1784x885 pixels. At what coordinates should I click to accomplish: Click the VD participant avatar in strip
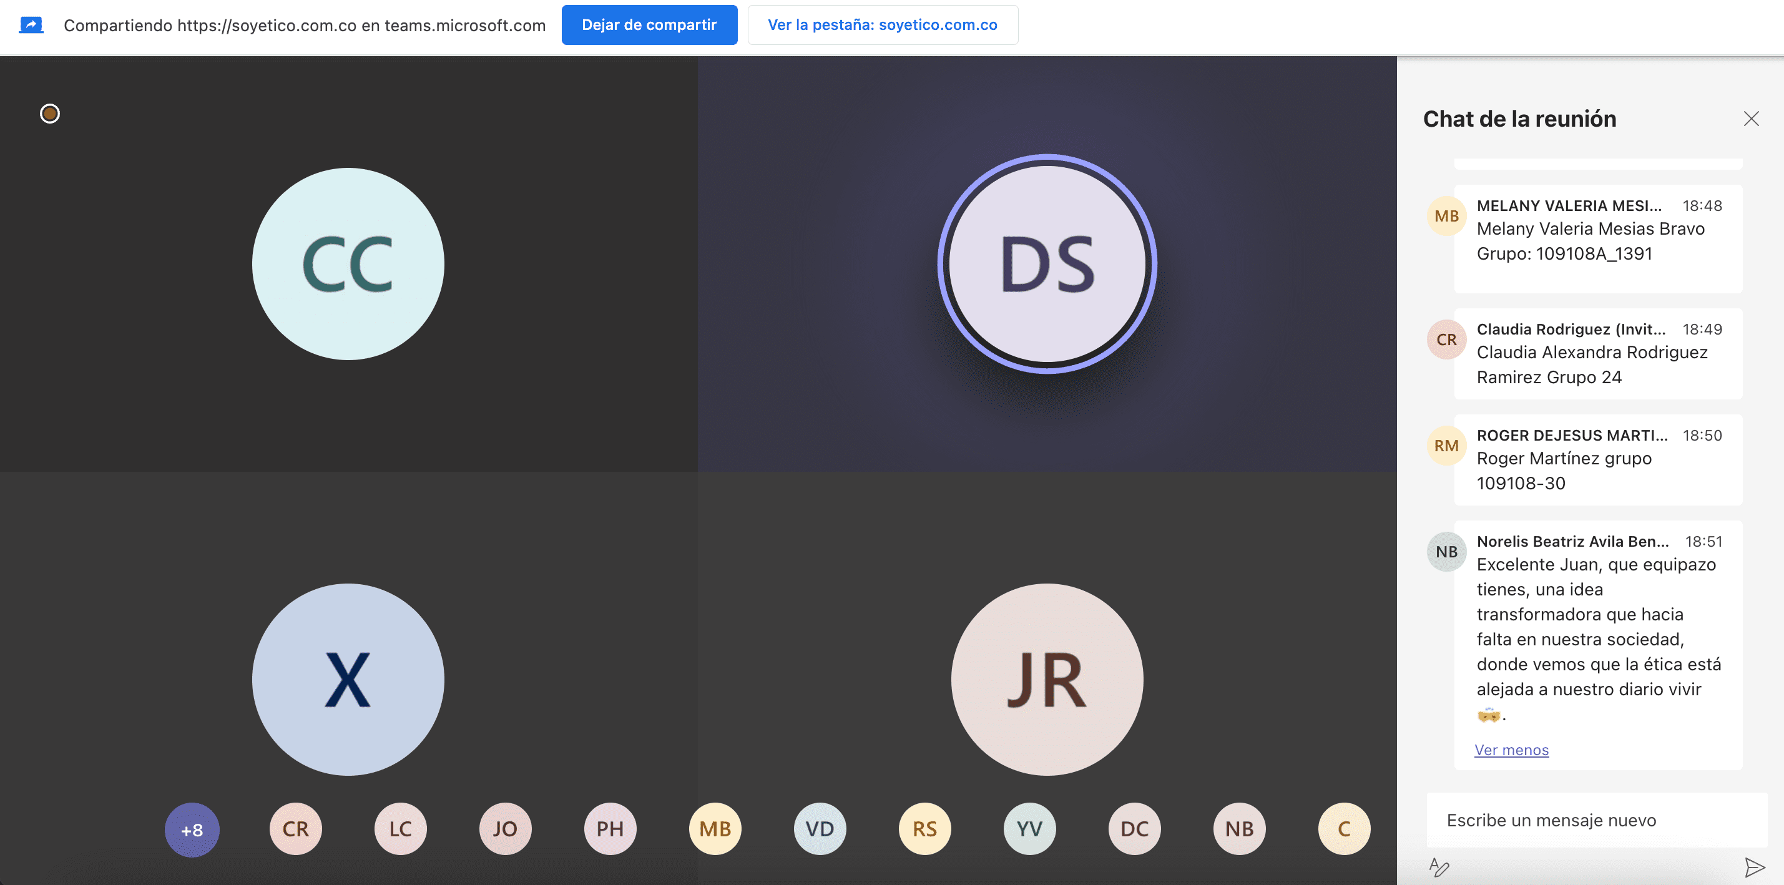(x=820, y=829)
